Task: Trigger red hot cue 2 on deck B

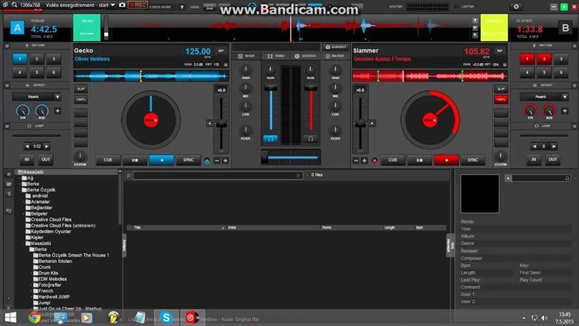Action: [544, 58]
